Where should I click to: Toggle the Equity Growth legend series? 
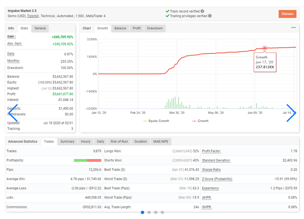pos(156,121)
